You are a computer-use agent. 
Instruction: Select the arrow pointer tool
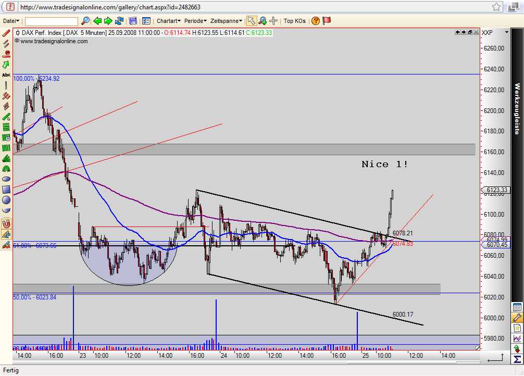251,21
